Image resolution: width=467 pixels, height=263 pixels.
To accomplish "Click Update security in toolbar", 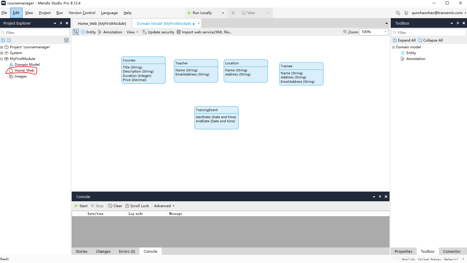I will pyautogui.click(x=158, y=32).
